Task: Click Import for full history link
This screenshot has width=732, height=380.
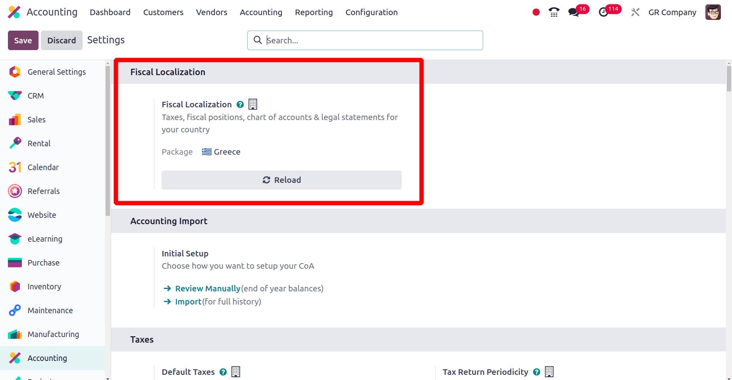Action: point(188,302)
